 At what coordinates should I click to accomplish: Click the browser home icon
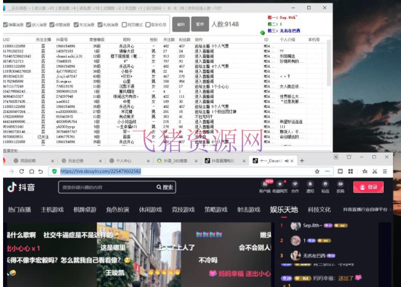point(32,171)
